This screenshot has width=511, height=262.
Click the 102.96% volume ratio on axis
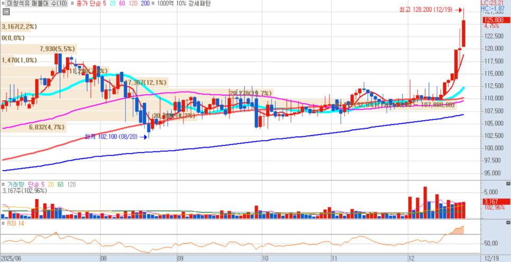[x=495, y=207]
